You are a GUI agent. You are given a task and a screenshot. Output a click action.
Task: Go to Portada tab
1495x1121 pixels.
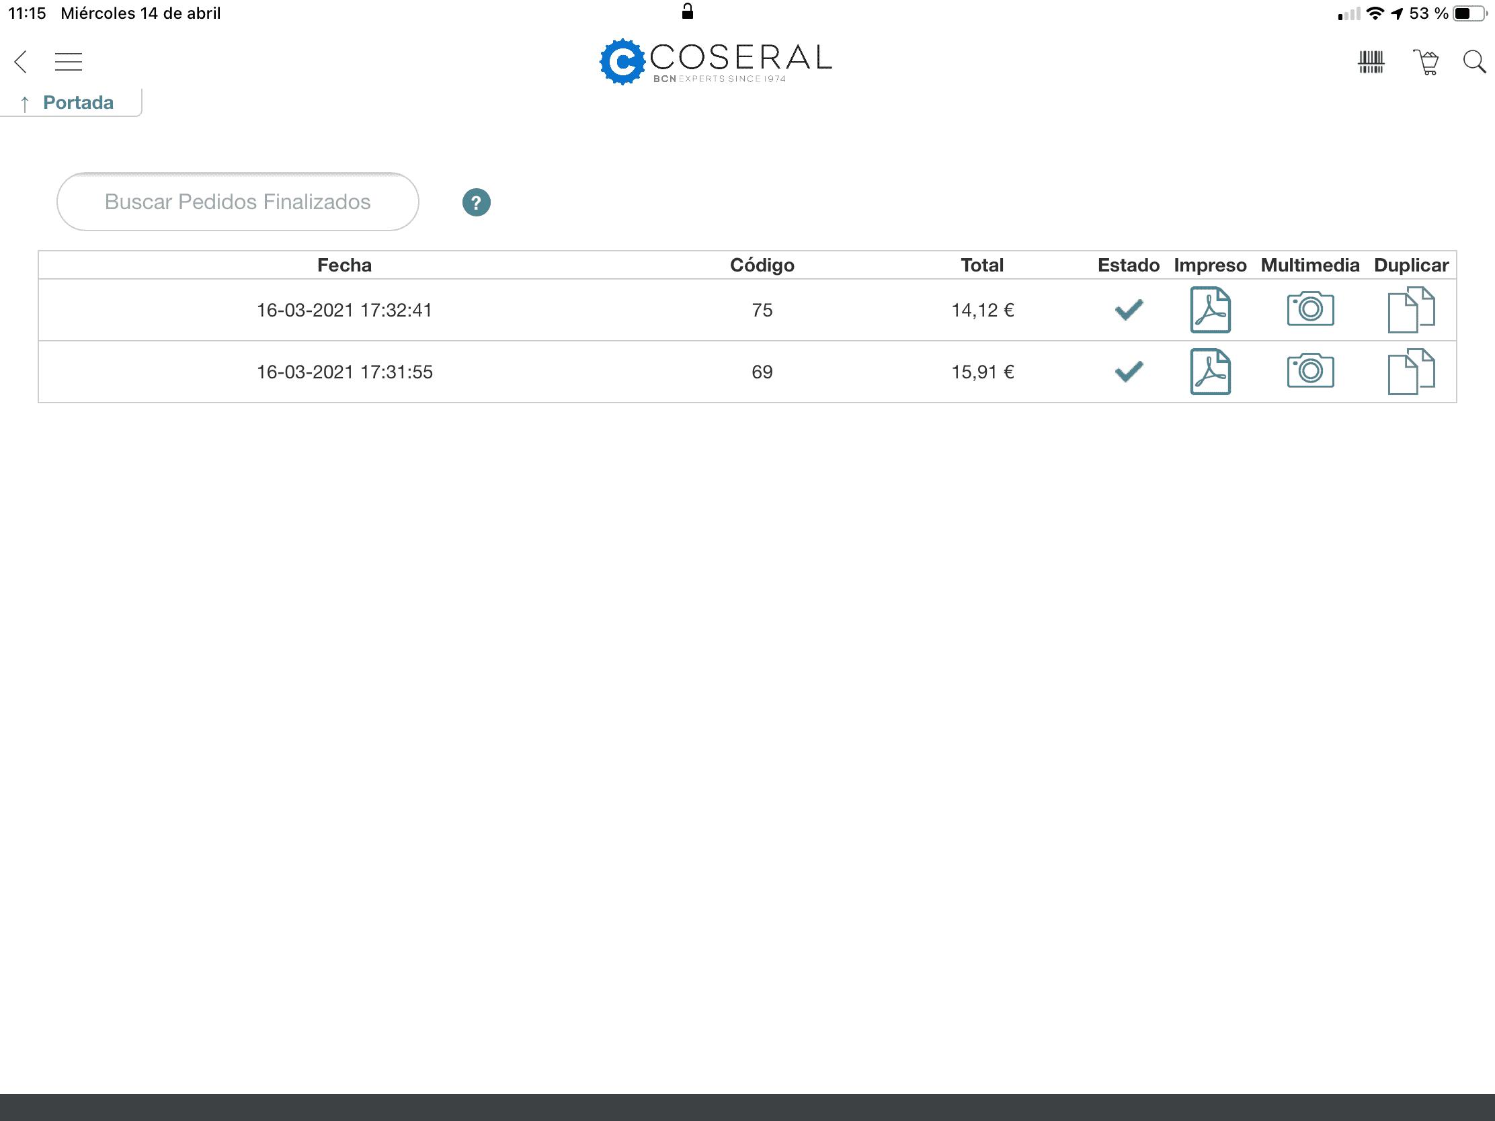pyautogui.click(x=71, y=103)
